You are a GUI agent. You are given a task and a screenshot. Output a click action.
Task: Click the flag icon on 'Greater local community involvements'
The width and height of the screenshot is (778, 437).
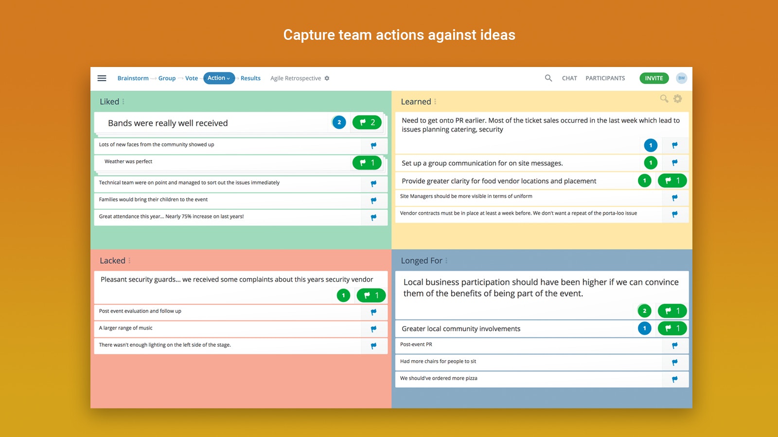pos(672,328)
